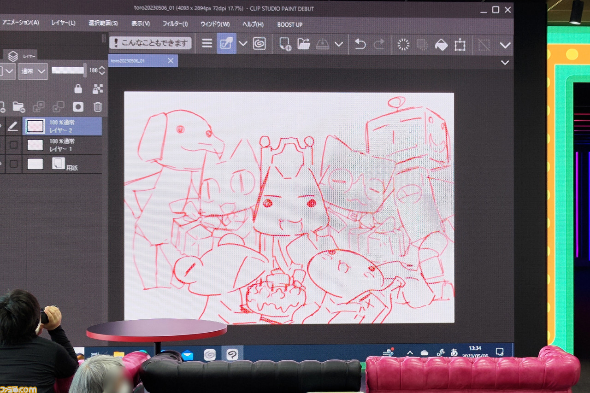The height and width of the screenshot is (393, 590).
Task: Expand the arrow beside the Save icon
Action: pyautogui.click(x=339, y=44)
